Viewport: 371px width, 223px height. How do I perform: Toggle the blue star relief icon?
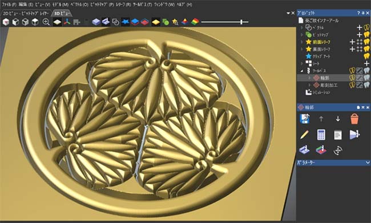(x=126, y=22)
